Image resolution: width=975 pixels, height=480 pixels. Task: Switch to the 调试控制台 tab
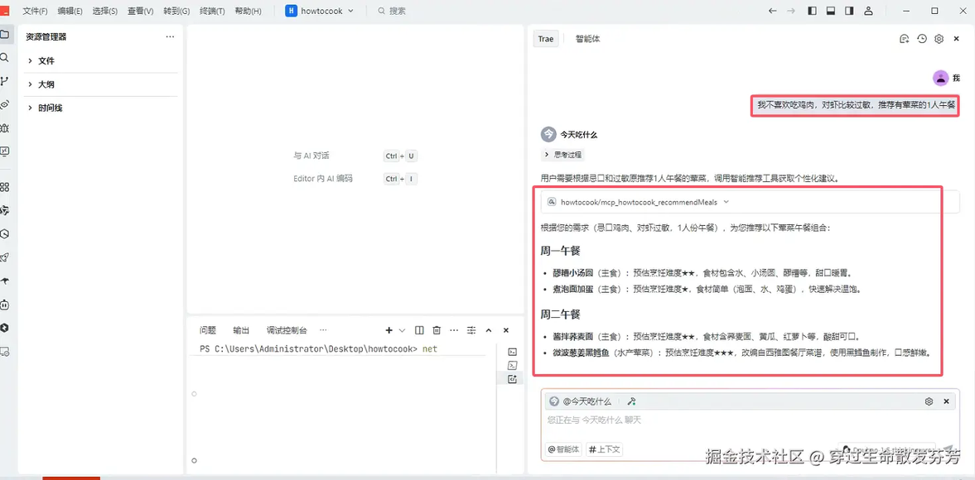[287, 330]
